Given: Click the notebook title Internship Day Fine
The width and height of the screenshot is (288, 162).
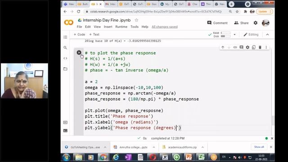Looking at the screenshot, I should (x=107, y=20).
